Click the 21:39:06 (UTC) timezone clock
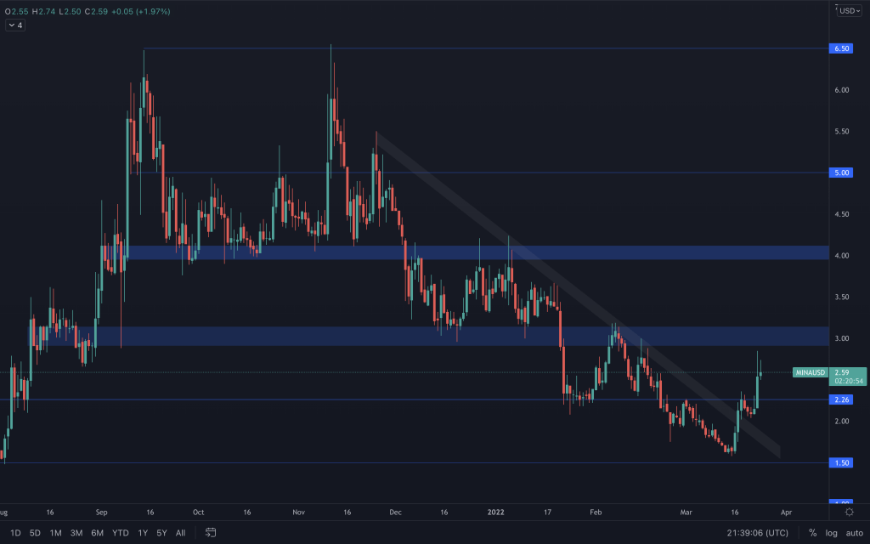Image resolution: width=870 pixels, height=544 pixels. [x=757, y=533]
